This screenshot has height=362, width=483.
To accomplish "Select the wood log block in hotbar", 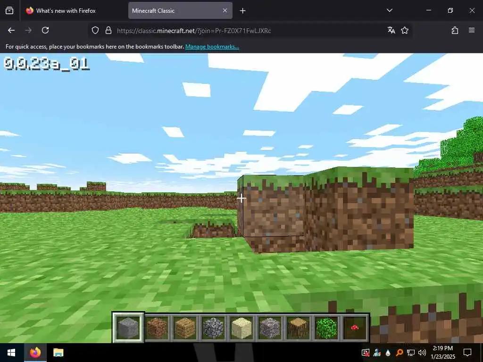I will pos(298,328).
